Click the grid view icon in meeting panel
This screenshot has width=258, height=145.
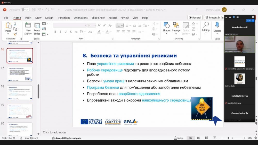pyautogui.click(x=237, y=17)
